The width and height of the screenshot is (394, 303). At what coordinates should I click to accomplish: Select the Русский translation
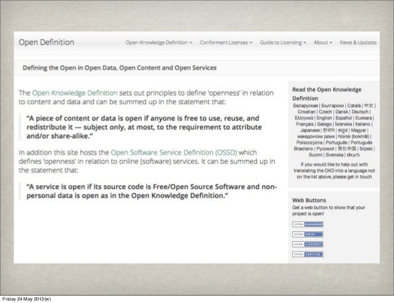(x=325, y=149)
